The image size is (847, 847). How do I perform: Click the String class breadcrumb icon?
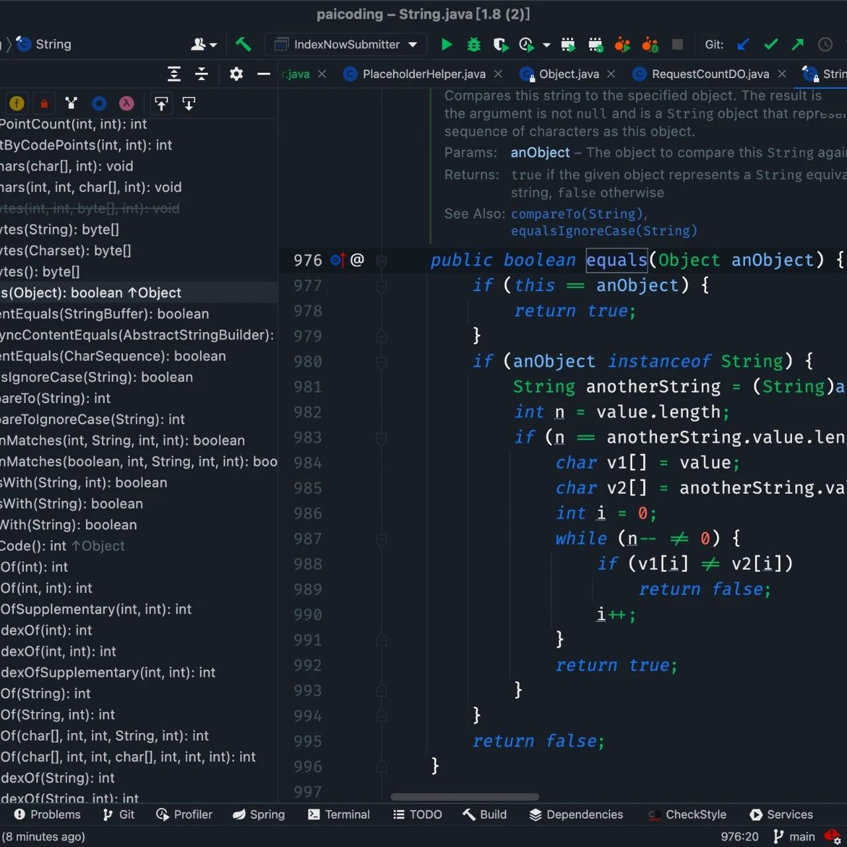[24, 44]
